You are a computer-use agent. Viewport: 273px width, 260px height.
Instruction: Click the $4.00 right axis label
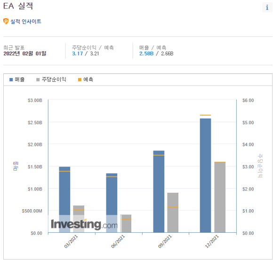248,144
